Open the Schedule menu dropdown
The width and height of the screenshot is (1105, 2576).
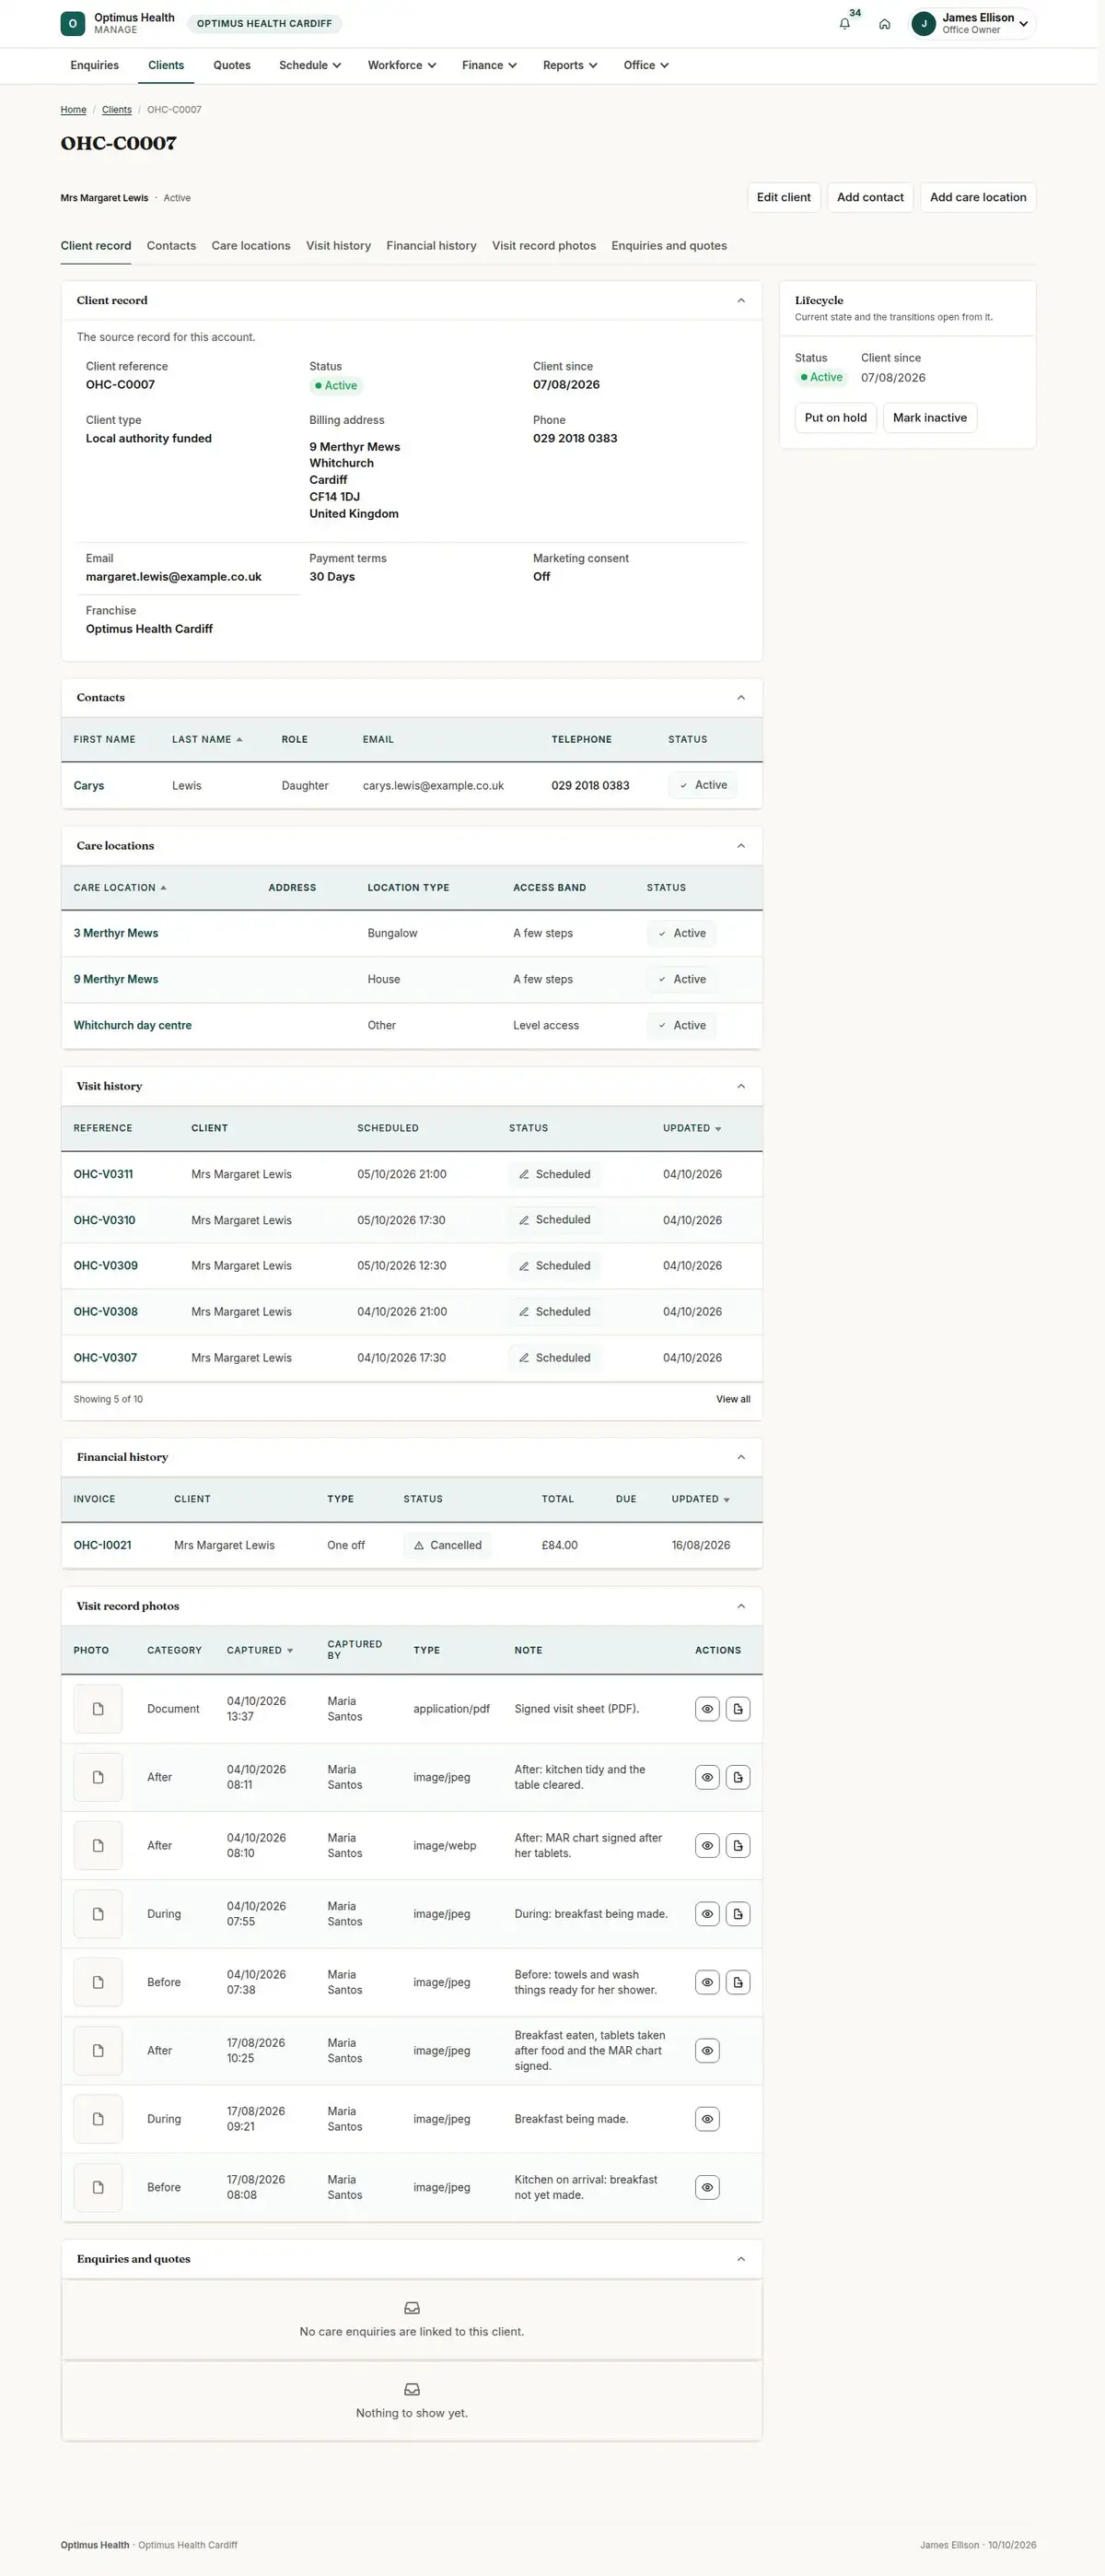tap(309, 66)
